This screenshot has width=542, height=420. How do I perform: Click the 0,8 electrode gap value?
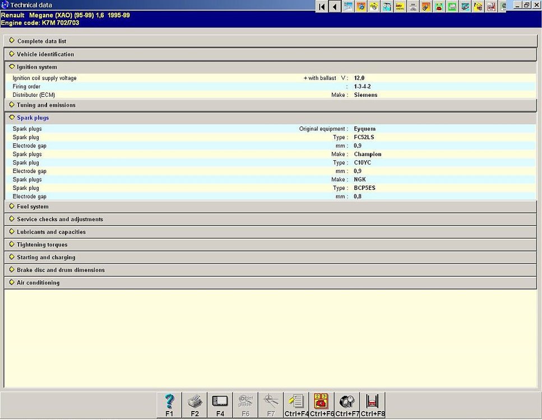pos(358,197)
